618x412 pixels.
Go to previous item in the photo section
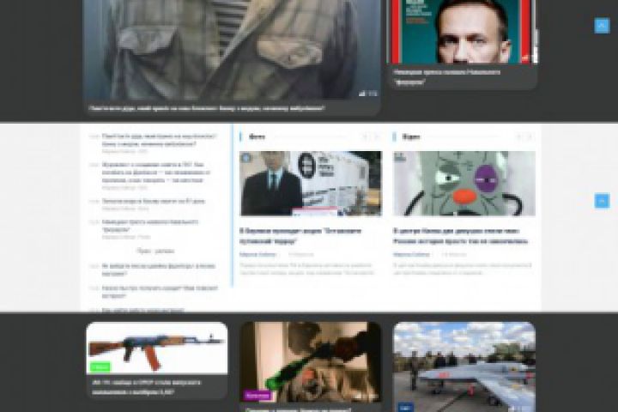pyautogui.click(x=365, y=136)
